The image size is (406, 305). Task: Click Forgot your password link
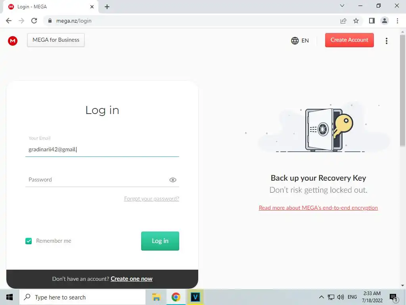tap(151, 199)
